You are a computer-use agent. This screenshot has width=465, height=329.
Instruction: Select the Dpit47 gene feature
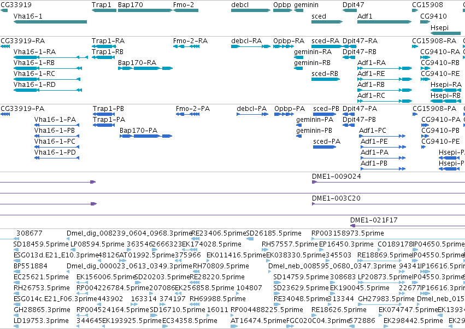click(x=350, y=10)
